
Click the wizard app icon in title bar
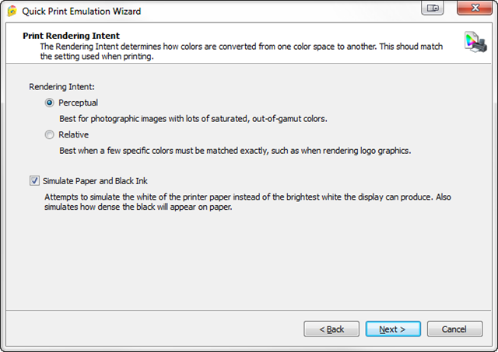coord(13,12)
